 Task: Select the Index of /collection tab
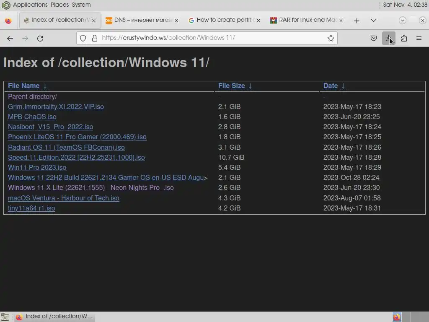(60, 20)
